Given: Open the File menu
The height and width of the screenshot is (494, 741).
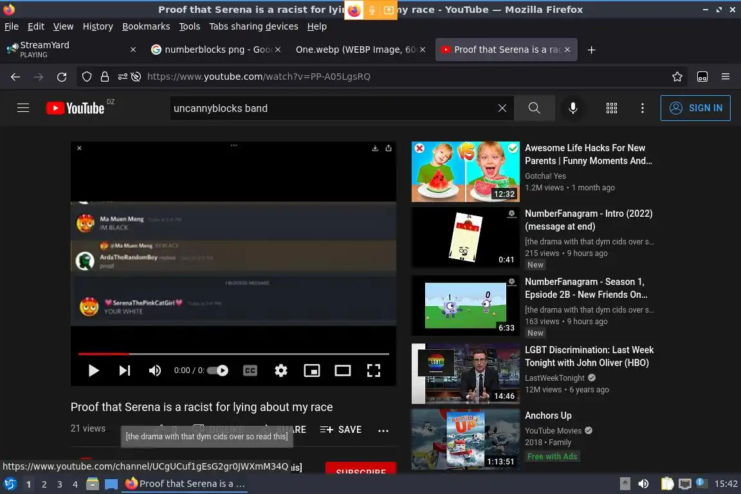Looking at the screenshot, I should click(x=12, y=26).
